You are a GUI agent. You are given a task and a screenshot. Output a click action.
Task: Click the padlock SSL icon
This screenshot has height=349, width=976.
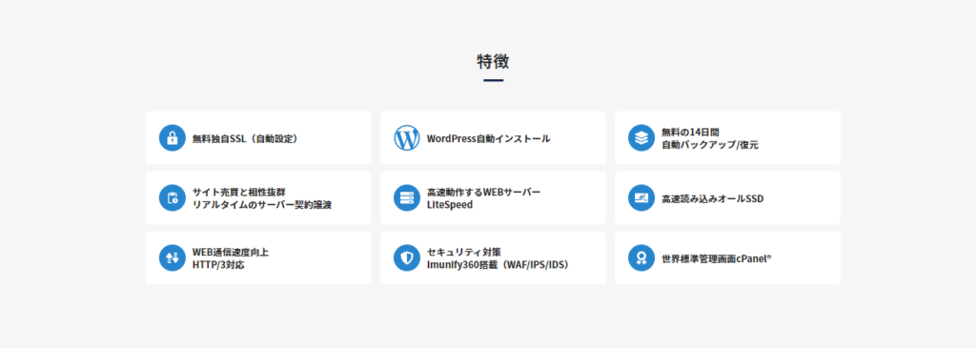coord(173,137)
